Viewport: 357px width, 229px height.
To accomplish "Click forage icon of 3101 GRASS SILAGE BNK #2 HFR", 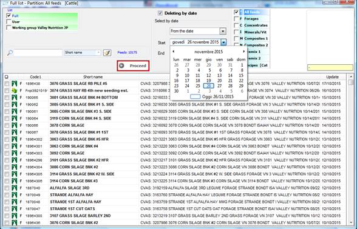I will click(x=15, y=160).
